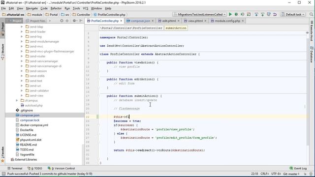
Task: Open the Structure tool window
Action: click(x=2, y=52)
